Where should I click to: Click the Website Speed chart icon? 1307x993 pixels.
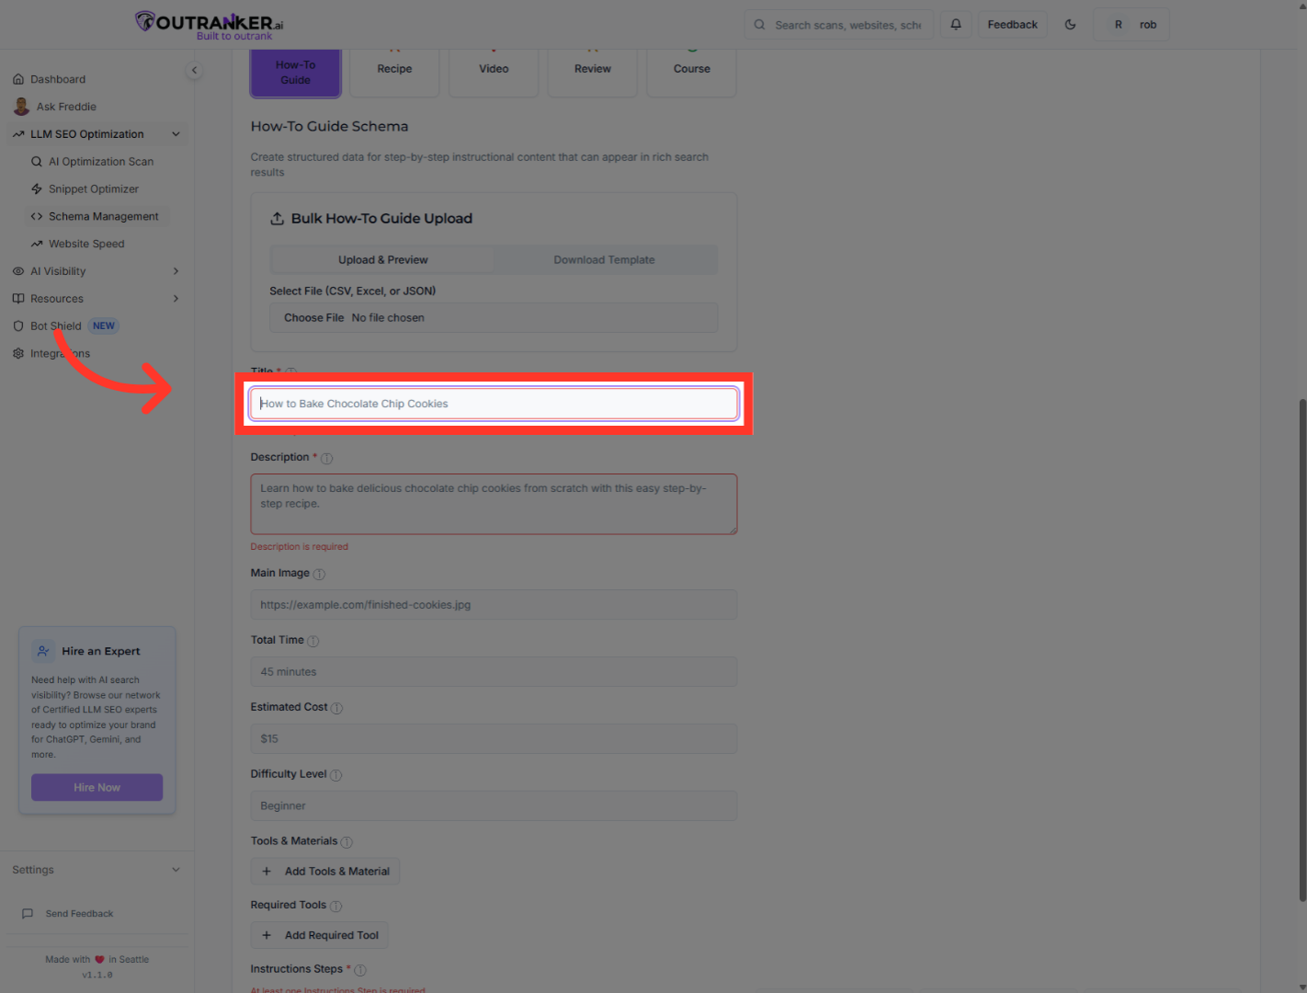point(37,245)
